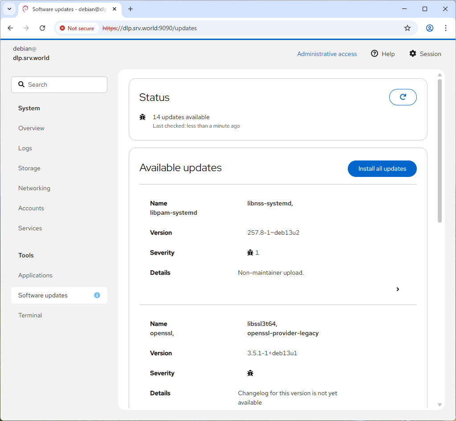Open the tab search dropdown arrow

pyautogui.click(x=9, y=9)
